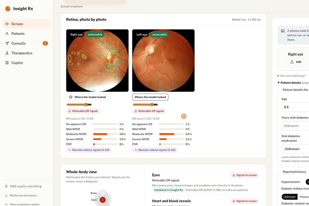Click right eye Macular edema signal chip

tap(89, 150)
